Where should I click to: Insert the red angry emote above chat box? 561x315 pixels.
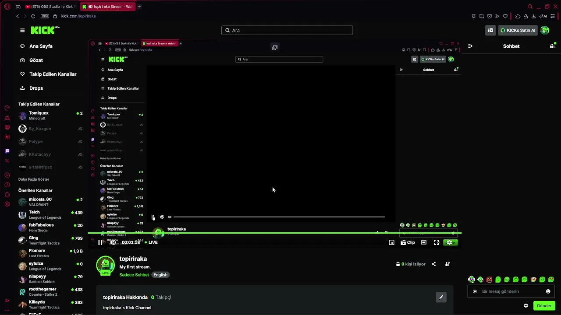(489, 279)
